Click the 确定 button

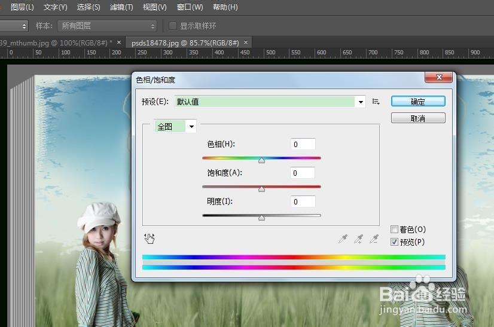(x=418, y=102)
